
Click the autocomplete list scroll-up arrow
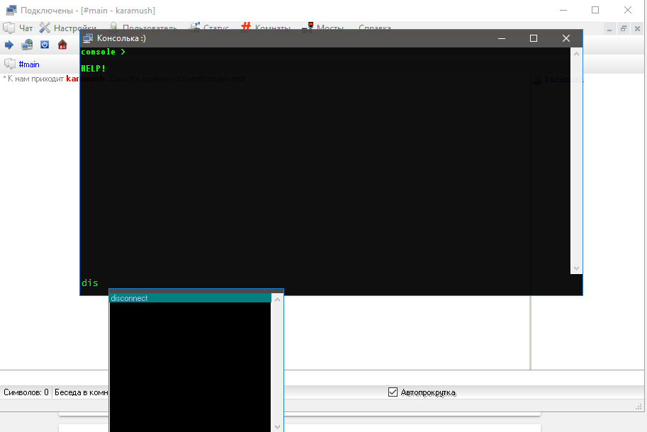(x=277, y=300)
